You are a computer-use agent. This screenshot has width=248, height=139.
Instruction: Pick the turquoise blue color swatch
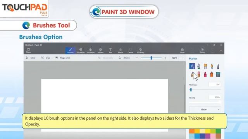[197, 136]
